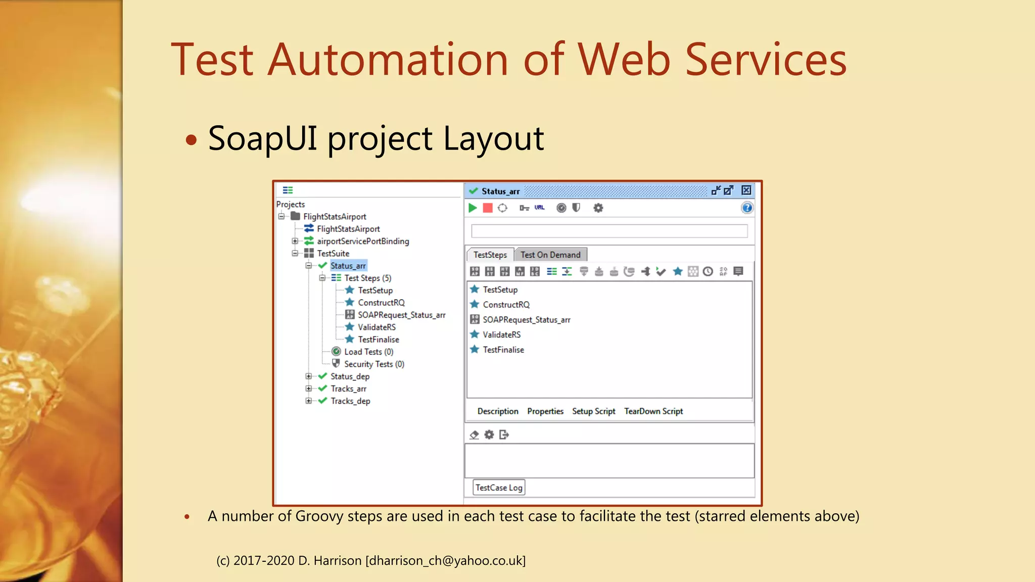Collapse the TestSuite tree node
Viewport: 1035px width, 582px height.
click(295, 253)
